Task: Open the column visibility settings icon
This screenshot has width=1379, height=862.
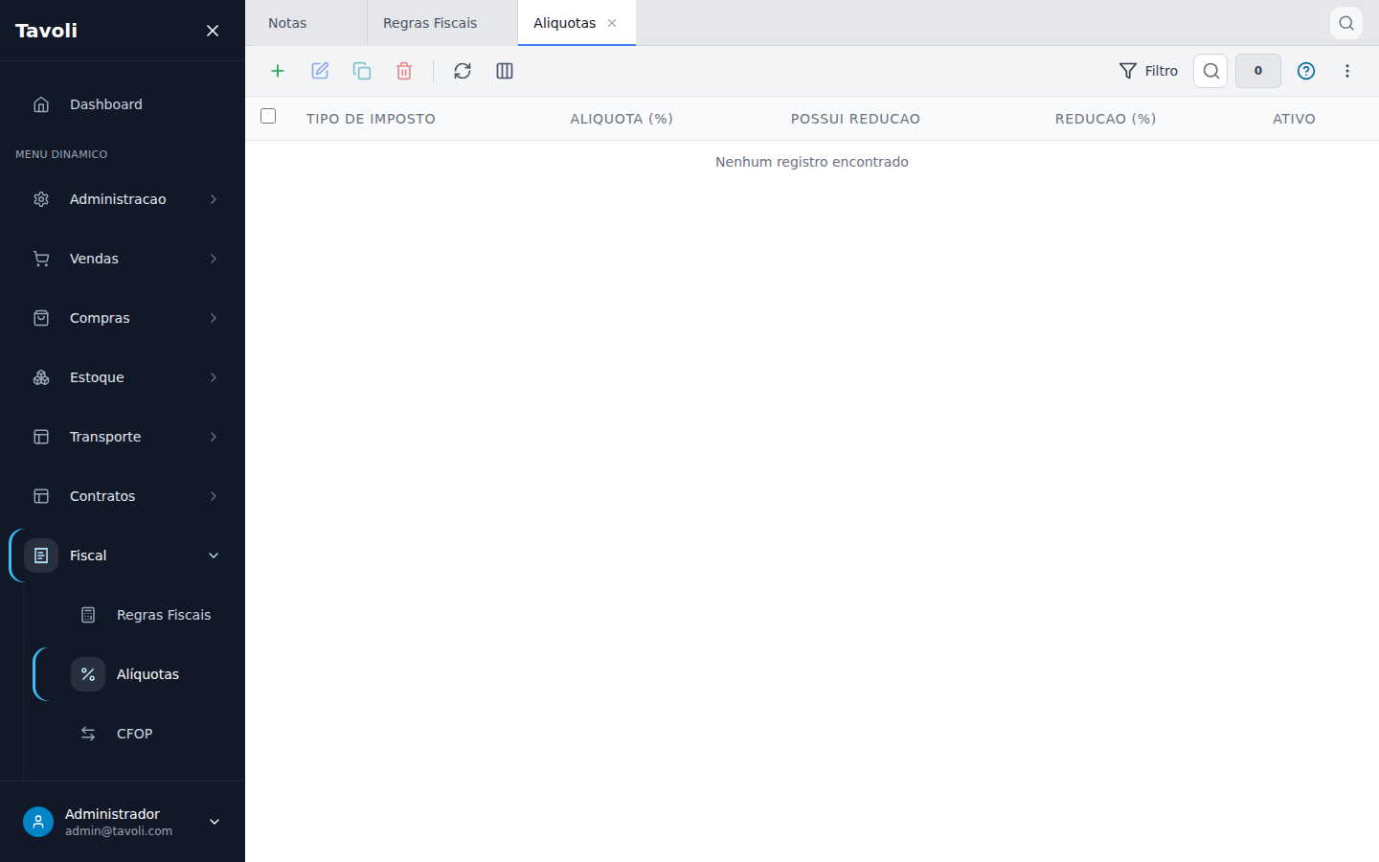Action: 505,71
